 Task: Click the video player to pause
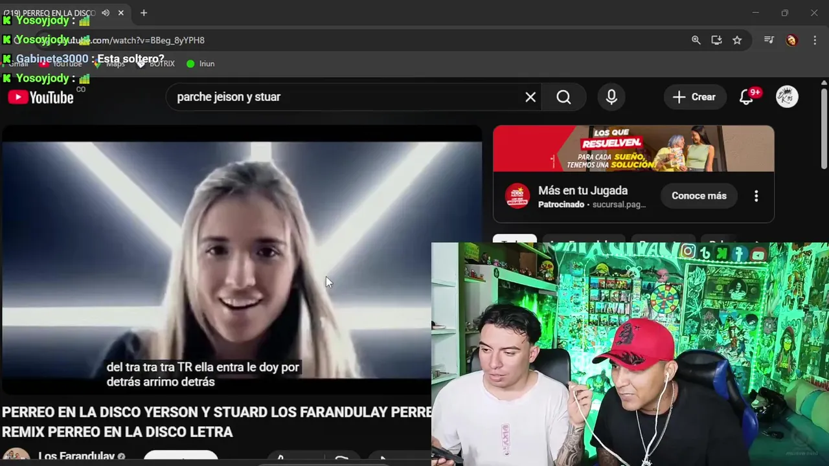point(241,259)
